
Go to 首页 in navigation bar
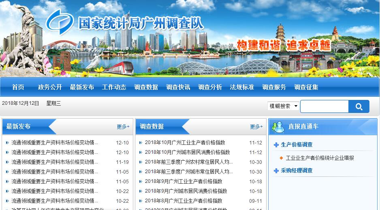coord(18,87)
